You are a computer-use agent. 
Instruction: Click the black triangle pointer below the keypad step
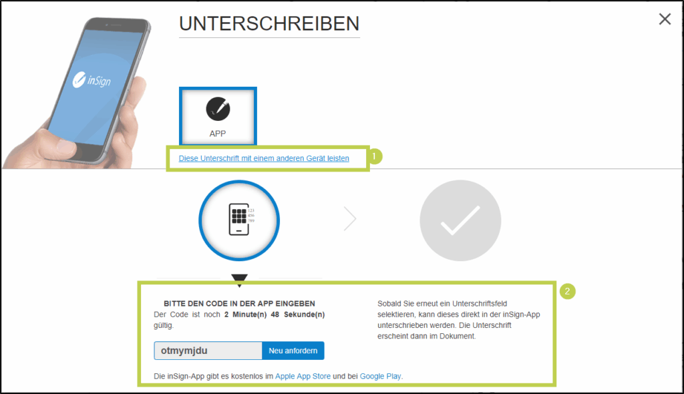point(239,279)
